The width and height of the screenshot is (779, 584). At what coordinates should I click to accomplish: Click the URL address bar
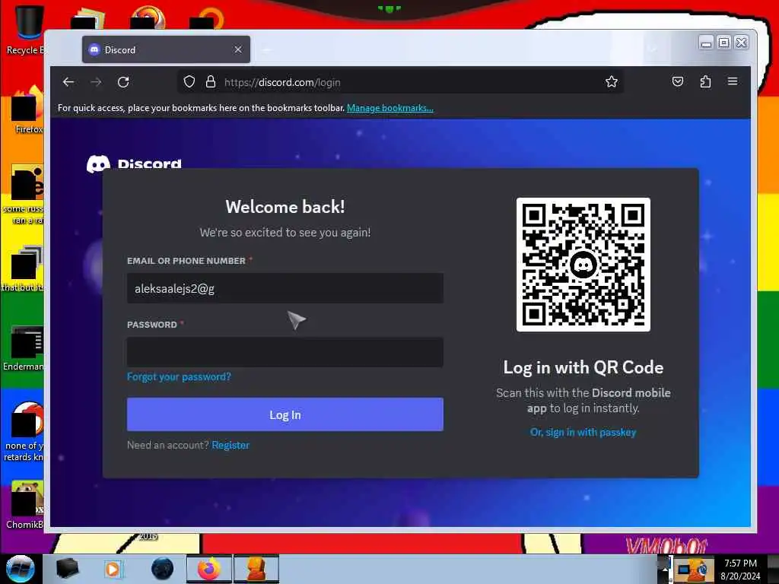click(400, 82)
